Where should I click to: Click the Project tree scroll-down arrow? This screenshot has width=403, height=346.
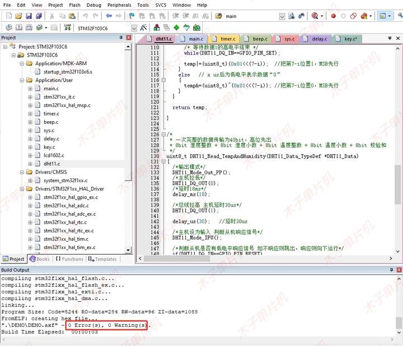click(x=128, y=250)
